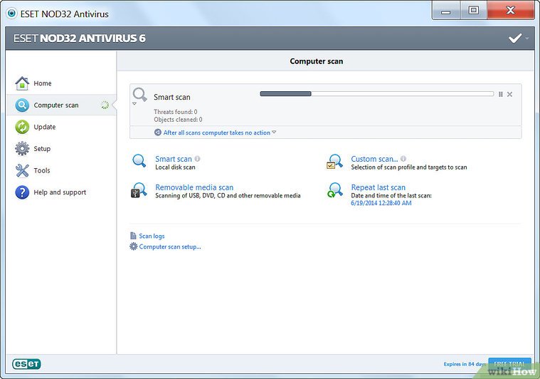Open Computer scan setup link
The height and width of the screenshot is (379, 540).
(x=169, y=246)
